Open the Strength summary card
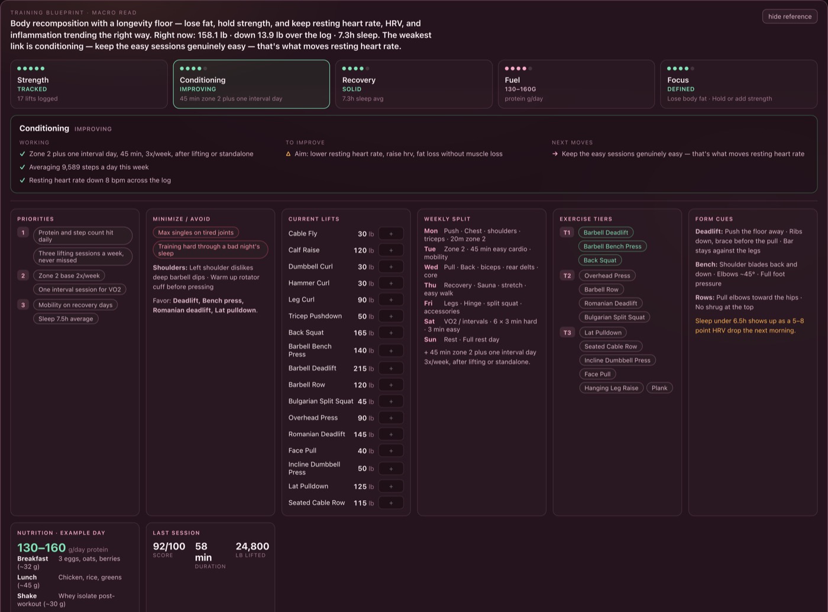828x612 pixels. 89,84
